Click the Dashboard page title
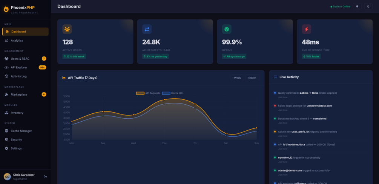The height and width of the screenshot is (184, 379). (69, 6)
